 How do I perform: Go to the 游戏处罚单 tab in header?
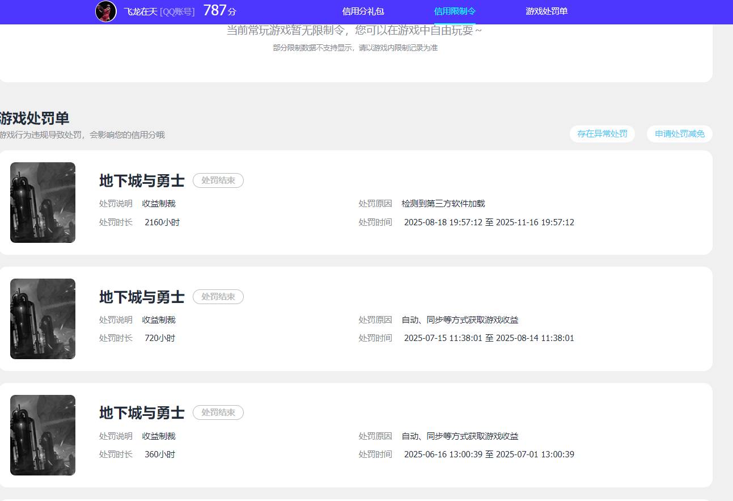click(x=546, y=11)
